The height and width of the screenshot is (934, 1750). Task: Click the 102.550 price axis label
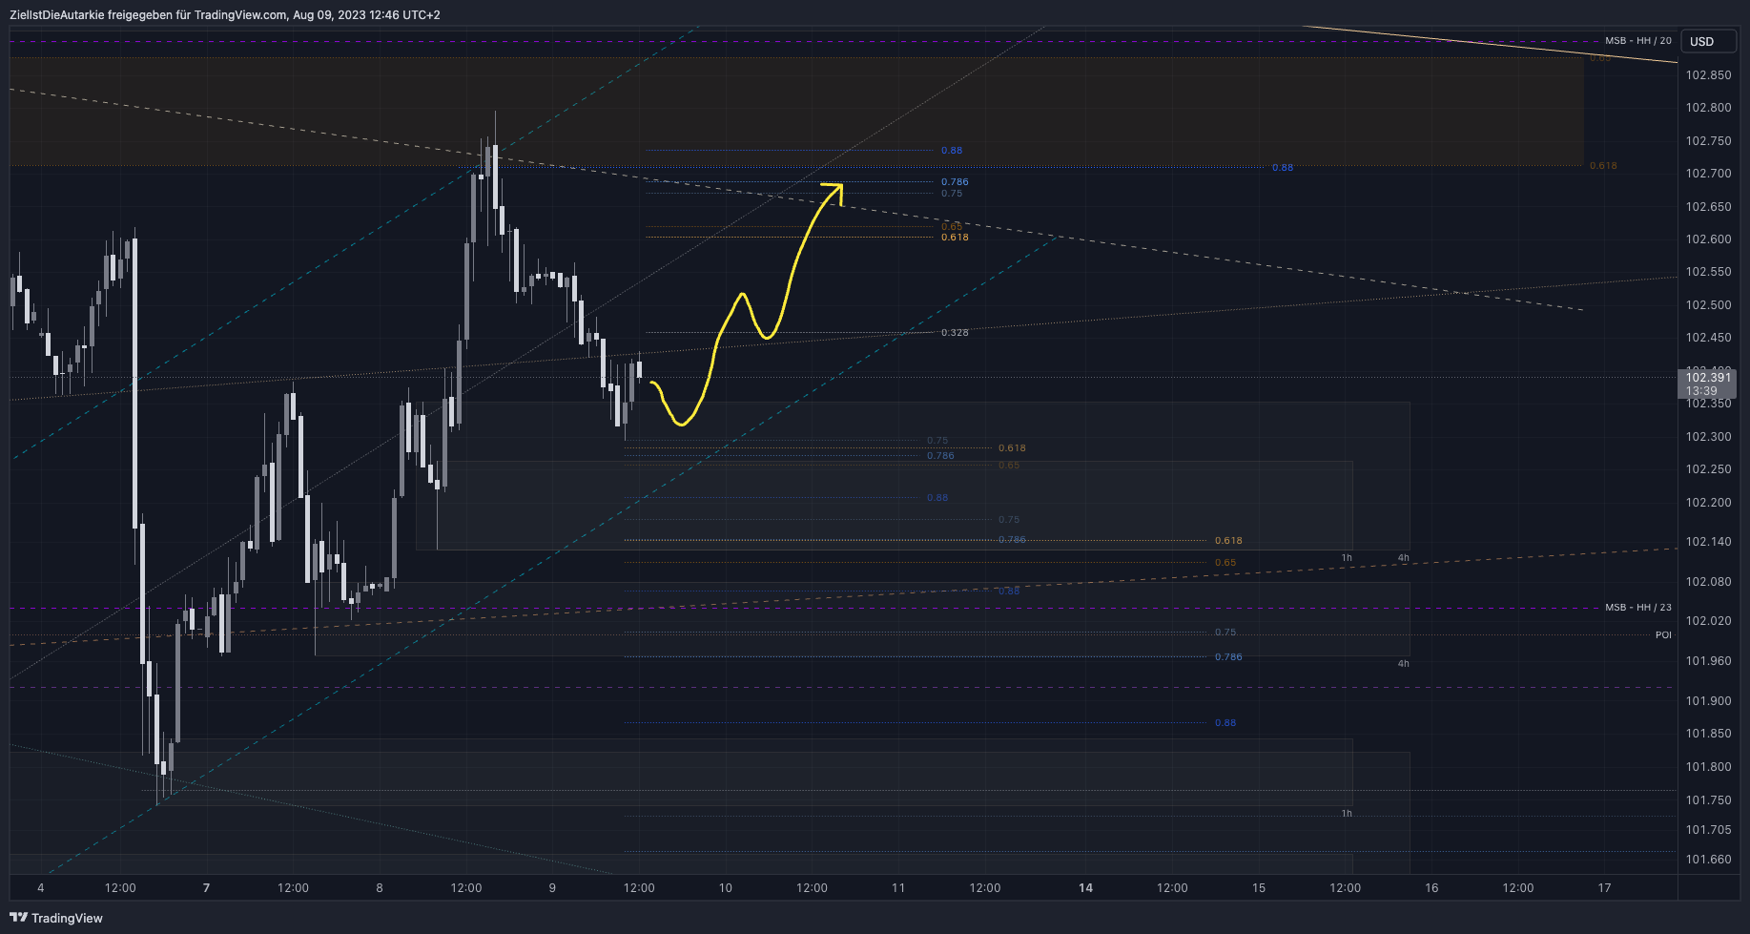1708,272
